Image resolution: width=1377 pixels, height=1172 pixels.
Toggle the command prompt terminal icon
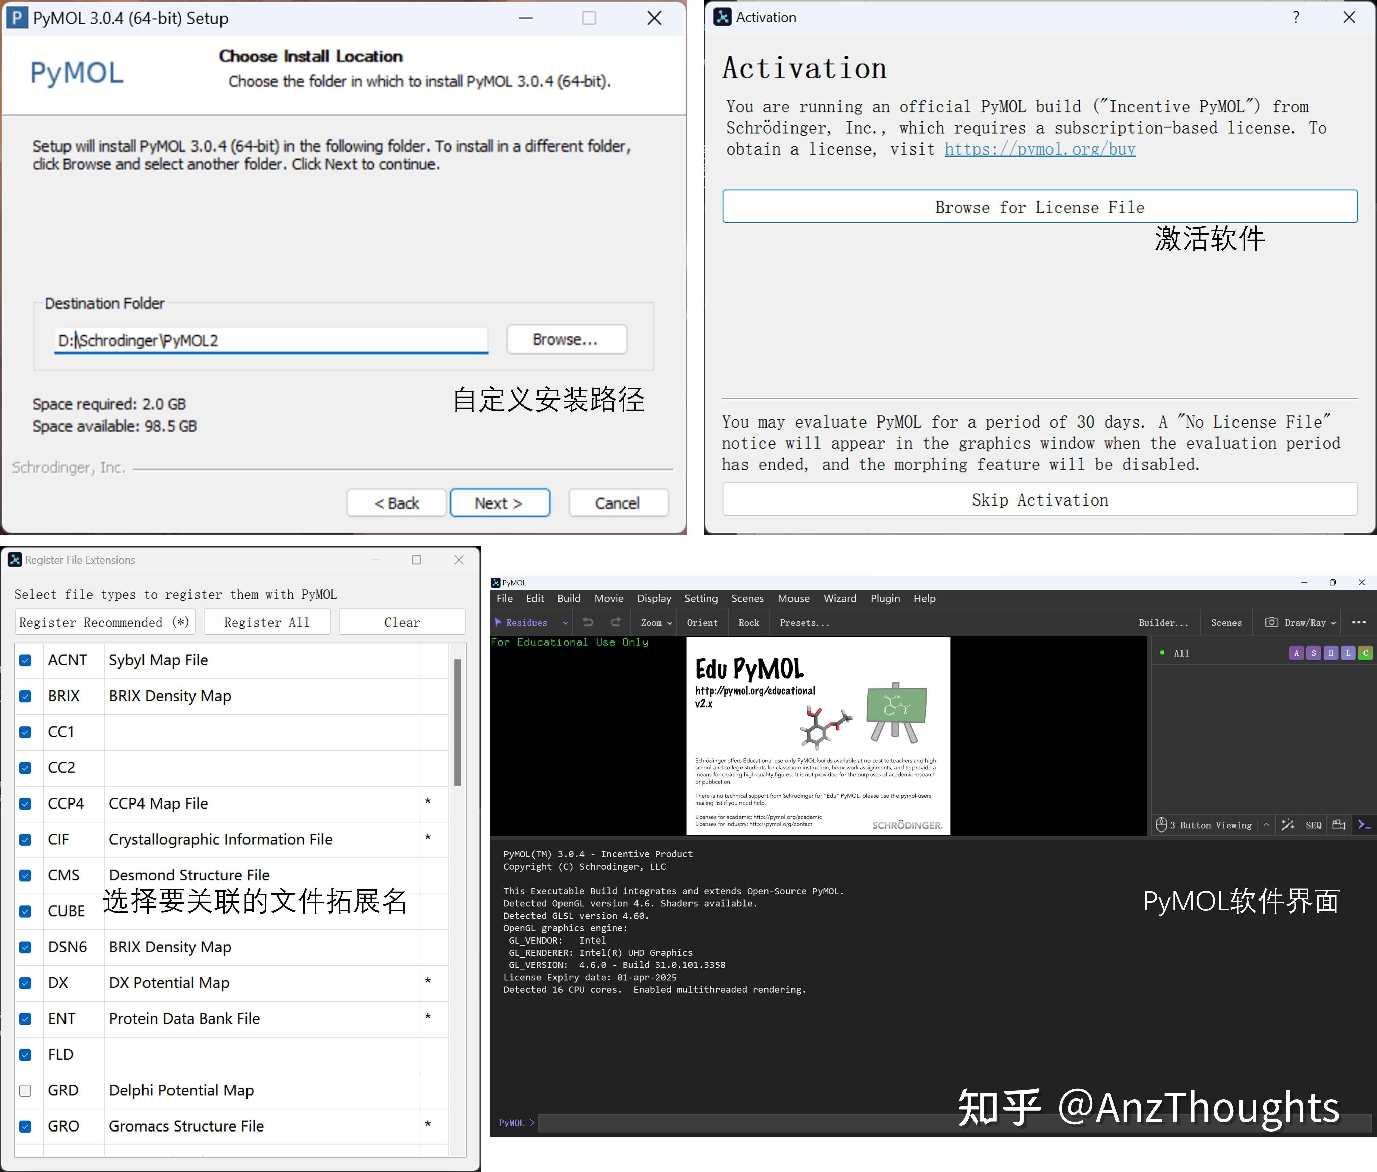(1364, 825)
